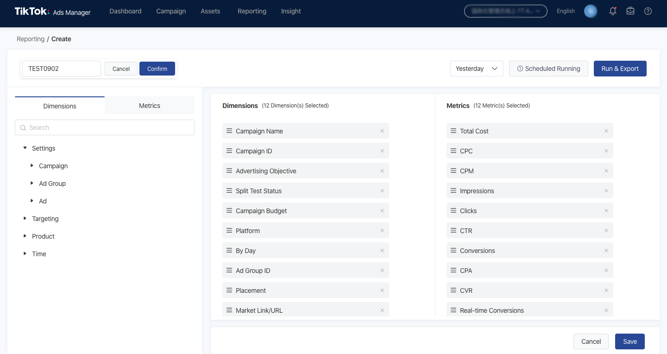Collapse the Settings category
The width and height of the screenshot is (667, 354).
pos(25,148)
